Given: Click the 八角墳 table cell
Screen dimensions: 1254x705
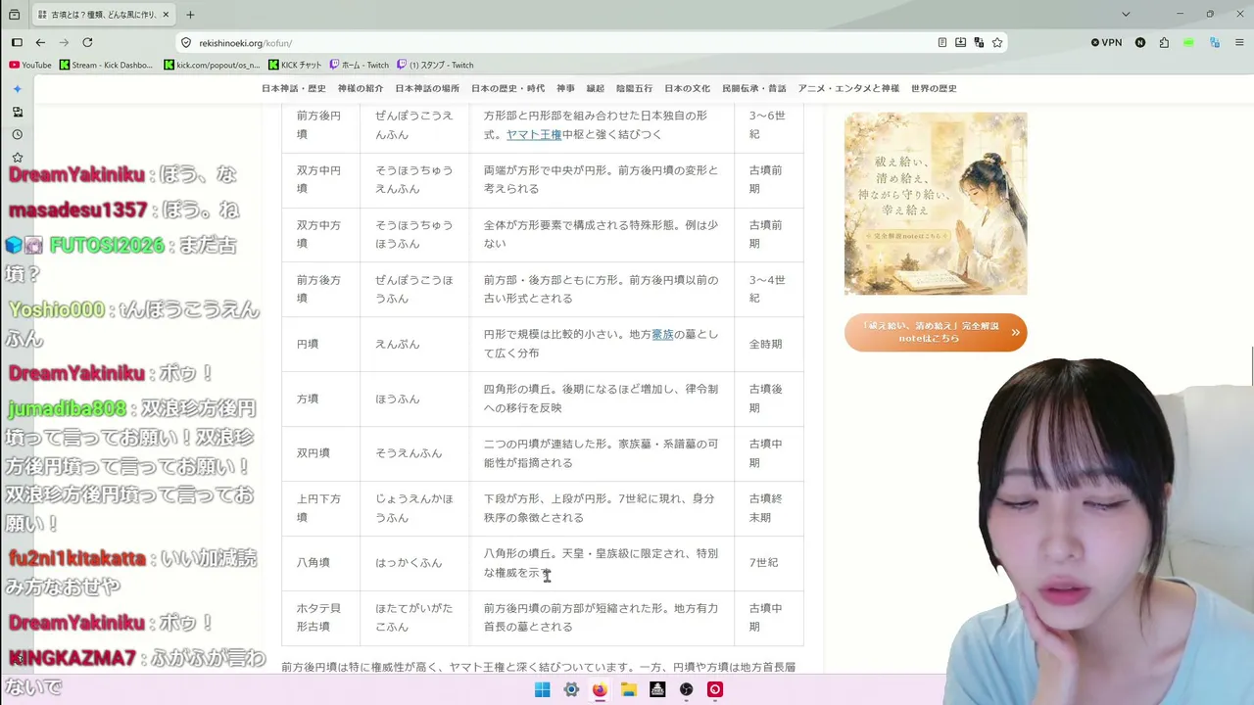Looking at the screenshot, I should pos(320,563).
